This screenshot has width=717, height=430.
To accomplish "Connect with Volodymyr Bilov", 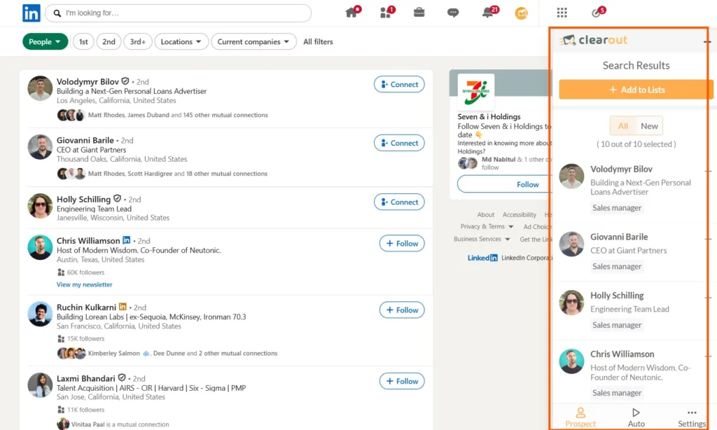I will 399,84.
